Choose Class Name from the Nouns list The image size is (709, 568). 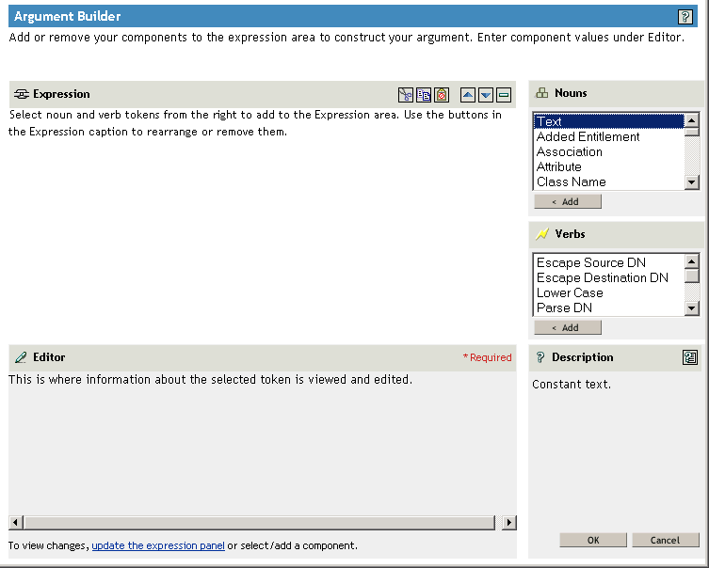click(x=608, y=181)
